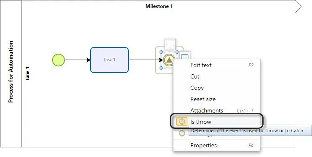Select Edit text in context menu
The width and height of the screenshot is (312, 157).
point(217,65)
